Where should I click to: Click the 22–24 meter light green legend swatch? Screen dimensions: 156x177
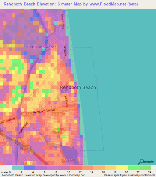tap(145, 168)
